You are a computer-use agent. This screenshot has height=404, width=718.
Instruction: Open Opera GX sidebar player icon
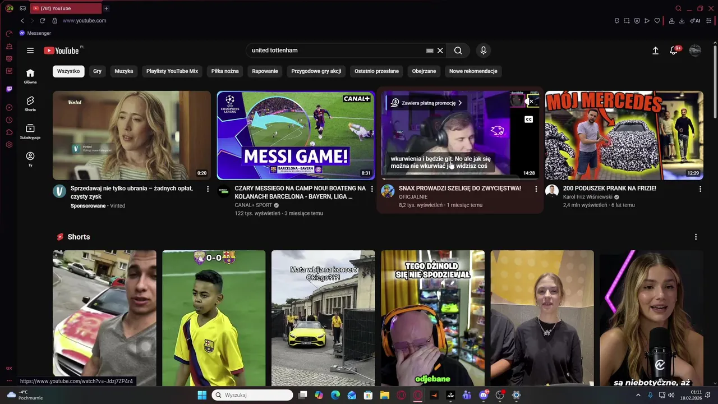(9, 107)
